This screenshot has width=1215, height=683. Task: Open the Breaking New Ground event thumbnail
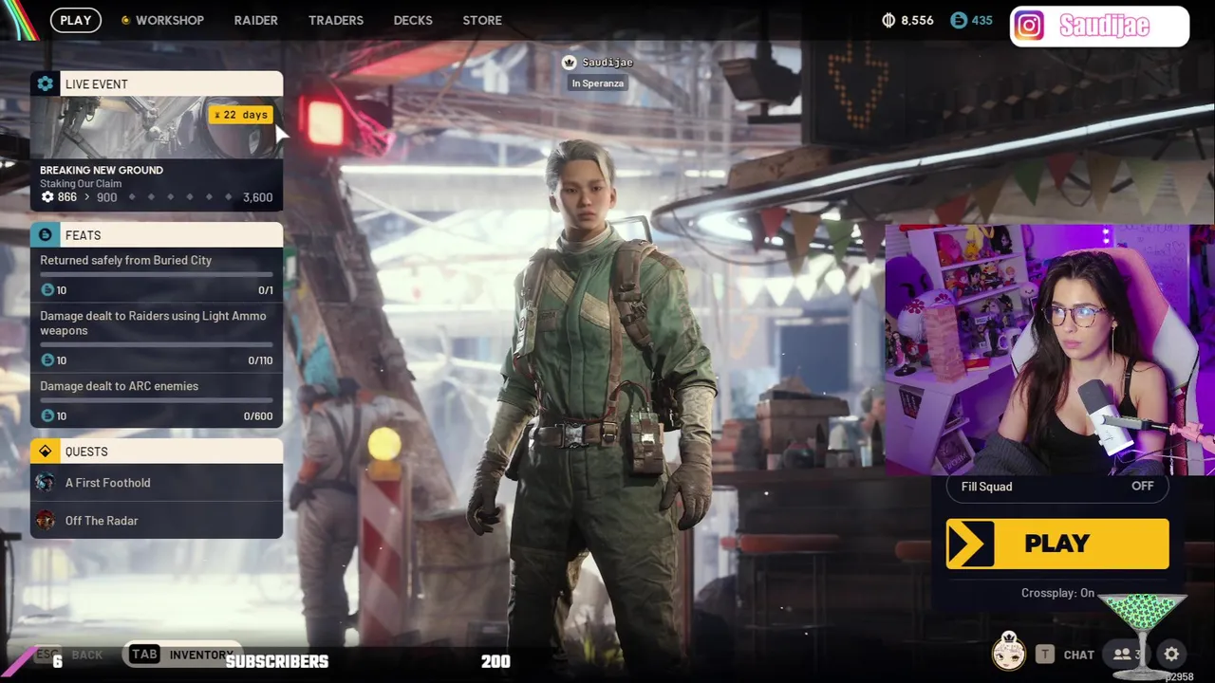point(157,127)
